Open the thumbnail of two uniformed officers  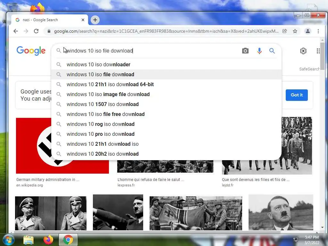click(51, 213)
